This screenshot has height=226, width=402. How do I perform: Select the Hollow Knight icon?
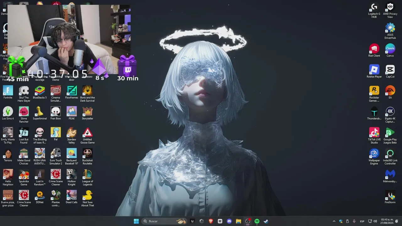[72, 178]
